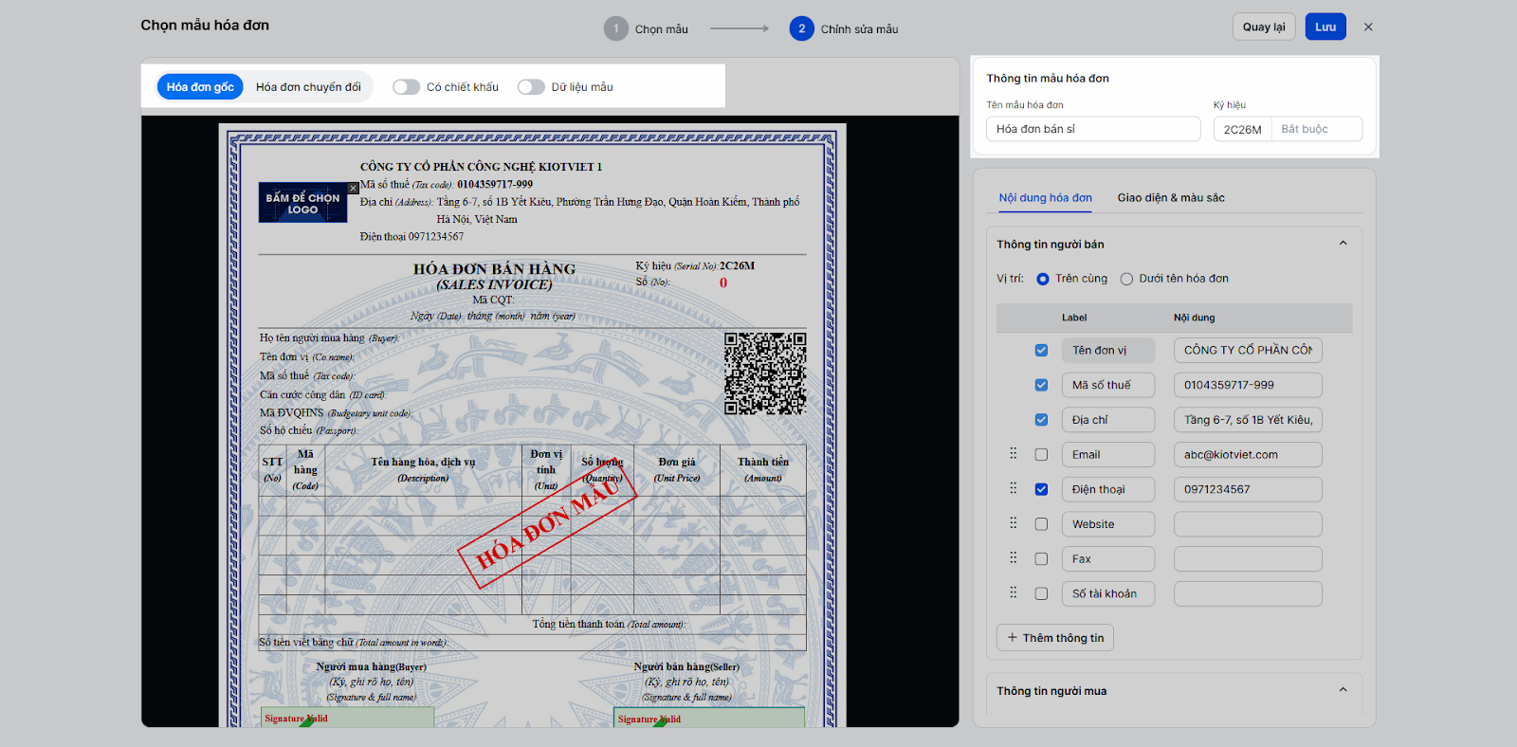Edit the company name content field
1517x747 pixels.
coord(1248,351)
